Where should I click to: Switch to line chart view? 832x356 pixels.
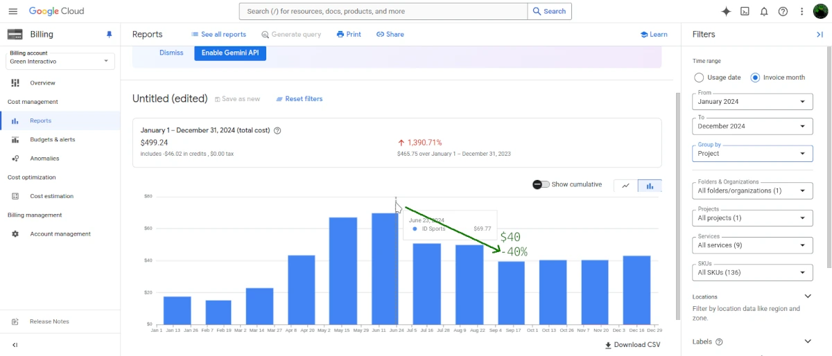point(625,186)
